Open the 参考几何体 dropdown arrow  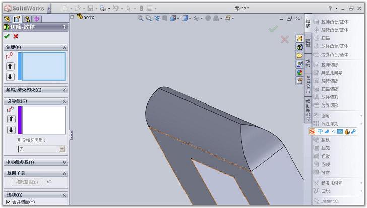click(361, 183)
